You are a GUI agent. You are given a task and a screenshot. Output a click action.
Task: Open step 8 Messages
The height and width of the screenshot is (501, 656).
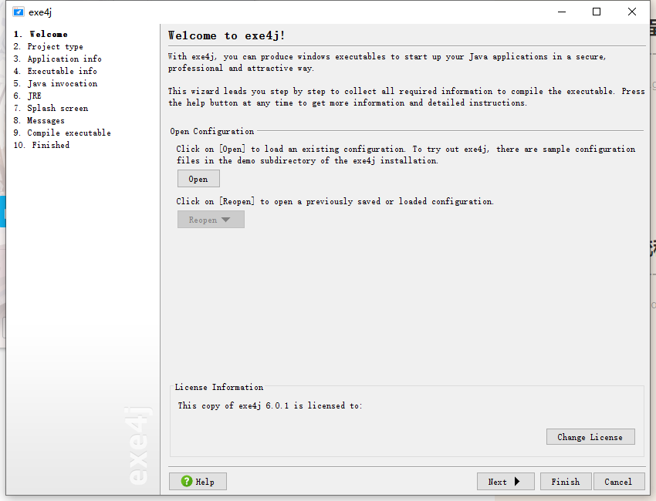(x=39, y=120)
